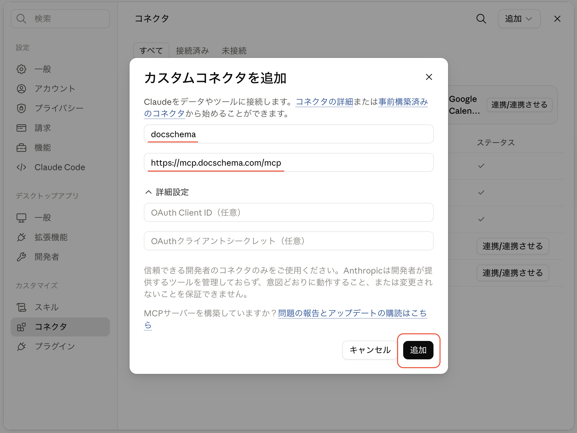Image resolution: width=577 pixels, height=433 pixels.
Task: Click the 検索 search box in the sidebar
Action: (60, 19)
